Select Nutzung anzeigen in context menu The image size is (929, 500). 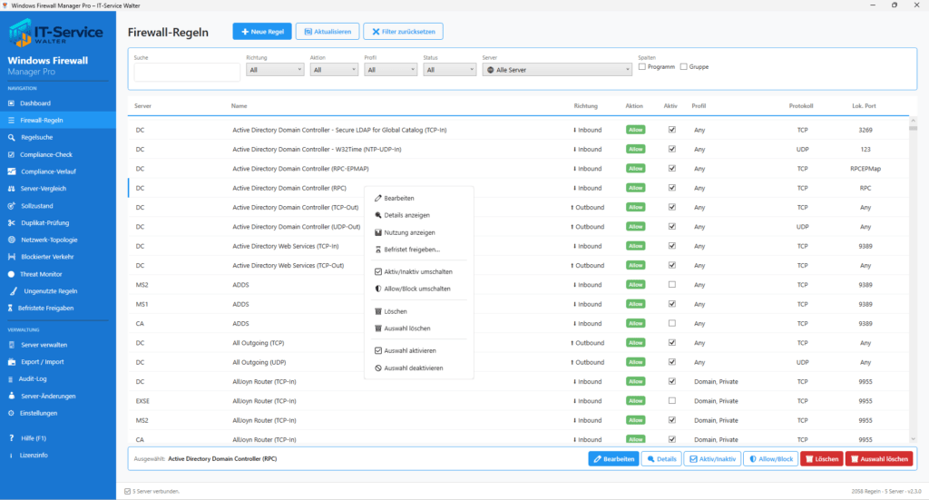[x=419, y=233]
